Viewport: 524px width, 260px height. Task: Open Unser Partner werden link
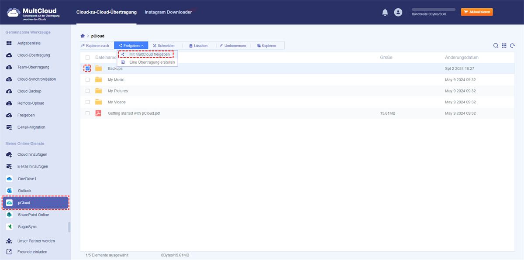point(36,241)
